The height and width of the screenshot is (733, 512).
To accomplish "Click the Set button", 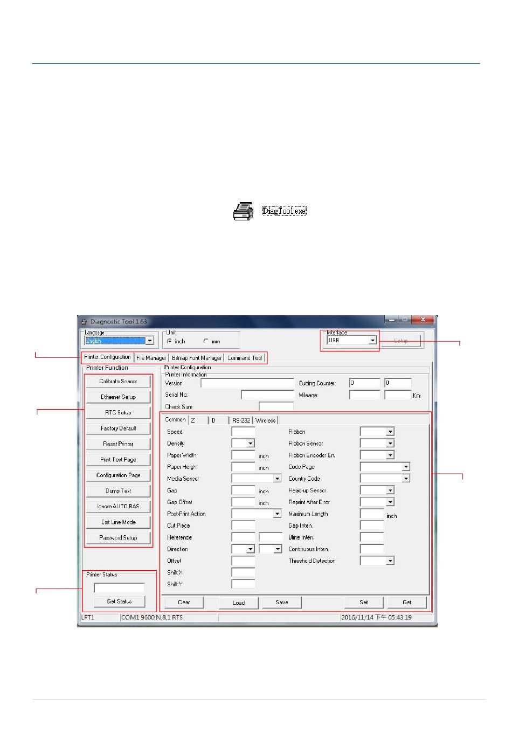I will 364,603.
